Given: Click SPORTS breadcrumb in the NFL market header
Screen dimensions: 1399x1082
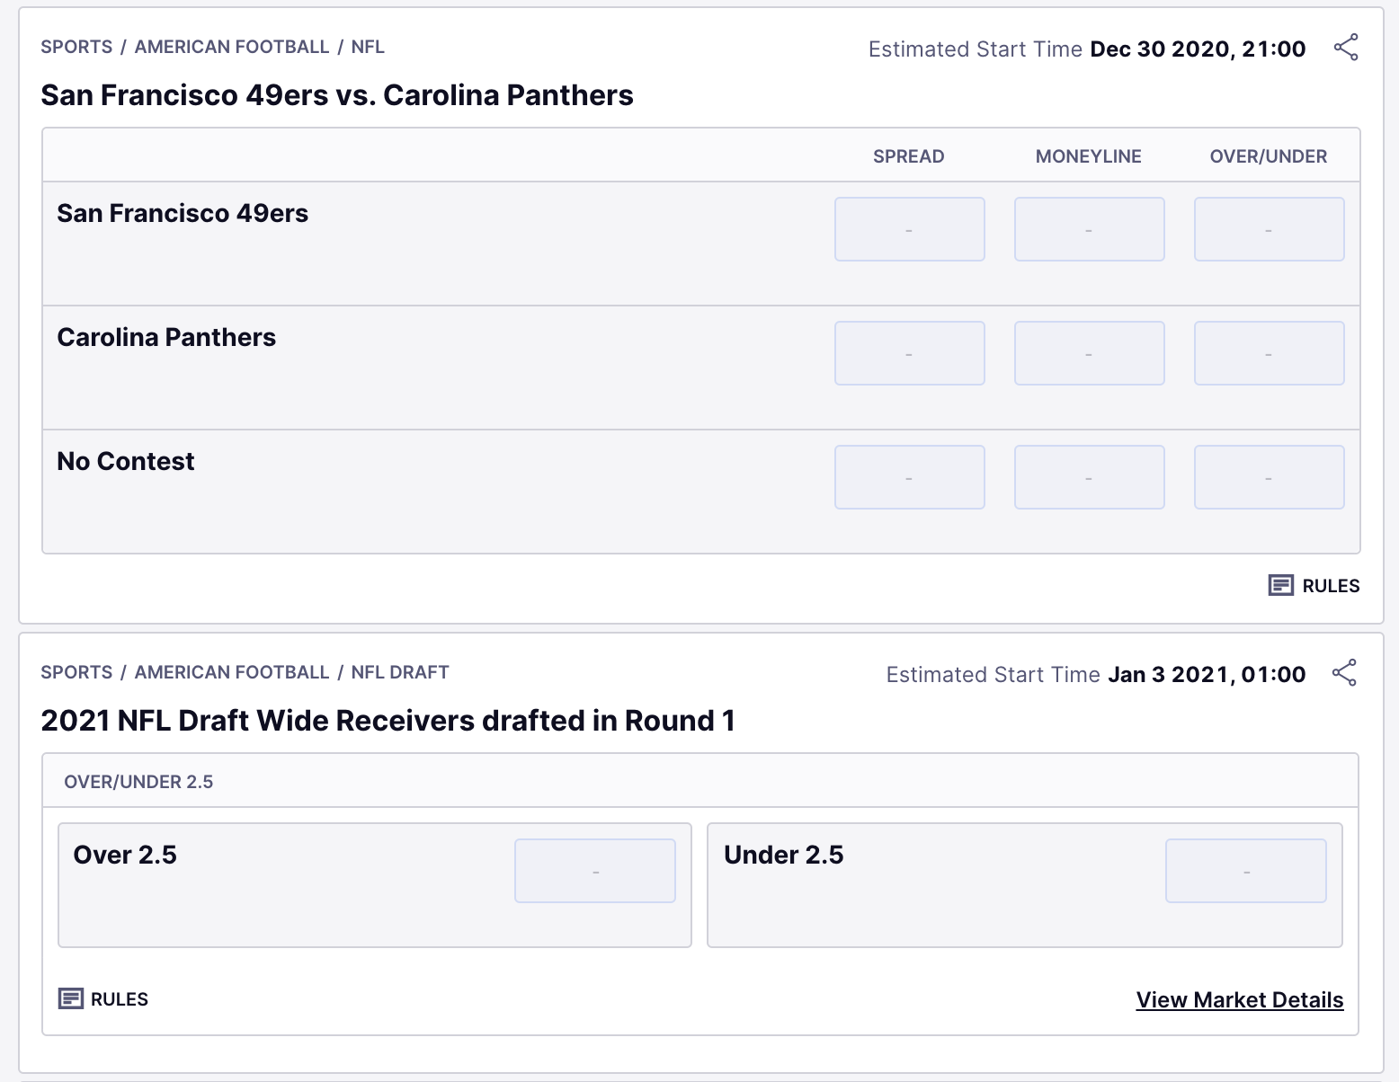Looking at the screenshot, I should click(x=76, y=47).
